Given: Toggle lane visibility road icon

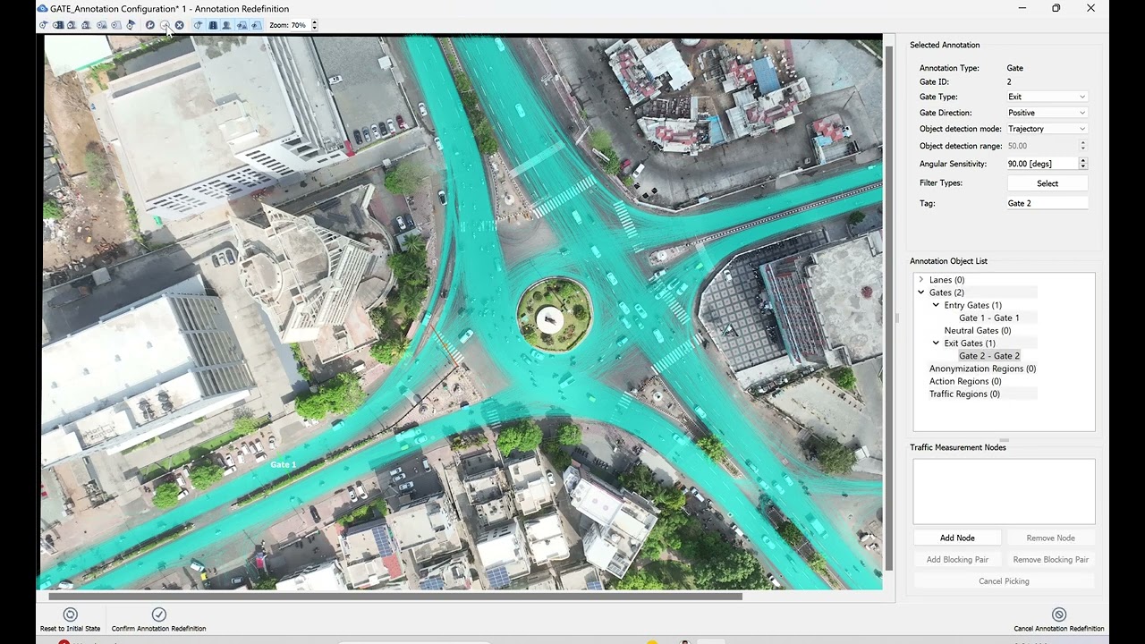Looking at the screenshot, I should (213, 25).
